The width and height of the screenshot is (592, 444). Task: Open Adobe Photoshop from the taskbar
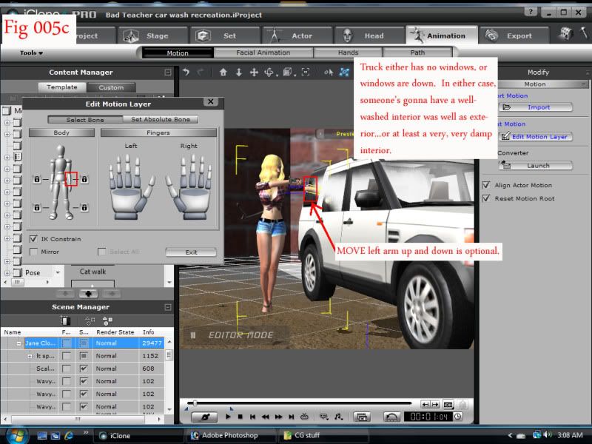pyautogui.click(x=230, y=435)
